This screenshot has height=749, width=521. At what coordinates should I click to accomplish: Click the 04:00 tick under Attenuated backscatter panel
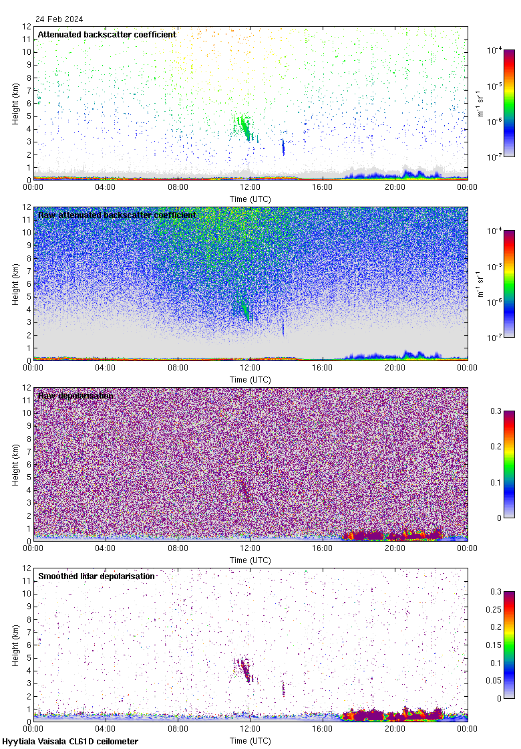[x=105, y=187]
